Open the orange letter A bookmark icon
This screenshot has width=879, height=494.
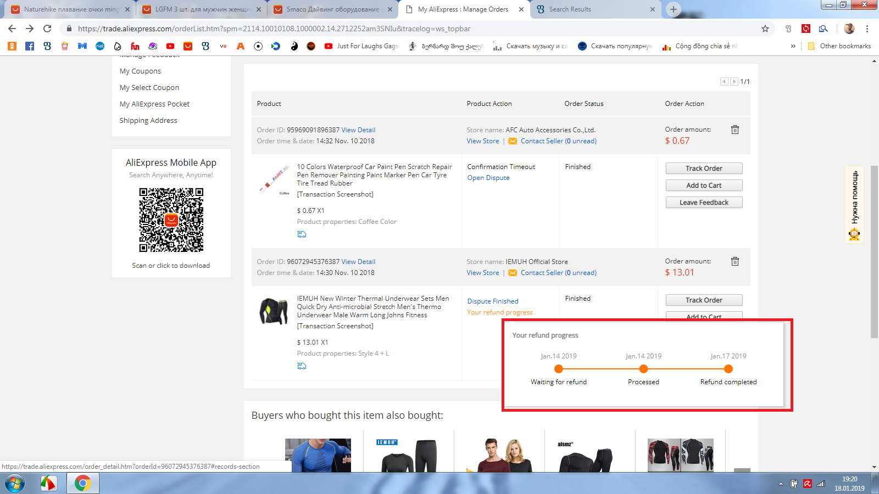point(241,46)
